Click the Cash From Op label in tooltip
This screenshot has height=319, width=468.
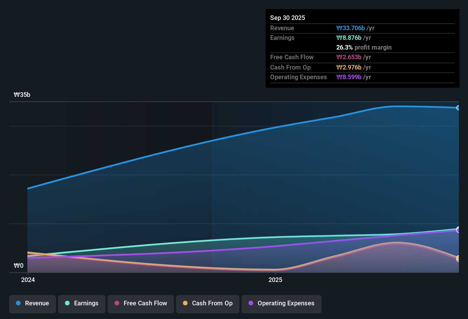coord(290,67)
